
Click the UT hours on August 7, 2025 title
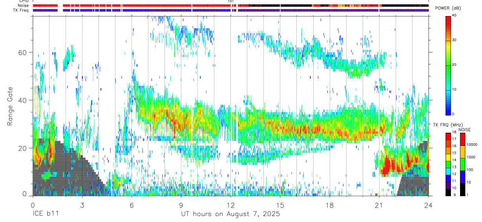230,214
